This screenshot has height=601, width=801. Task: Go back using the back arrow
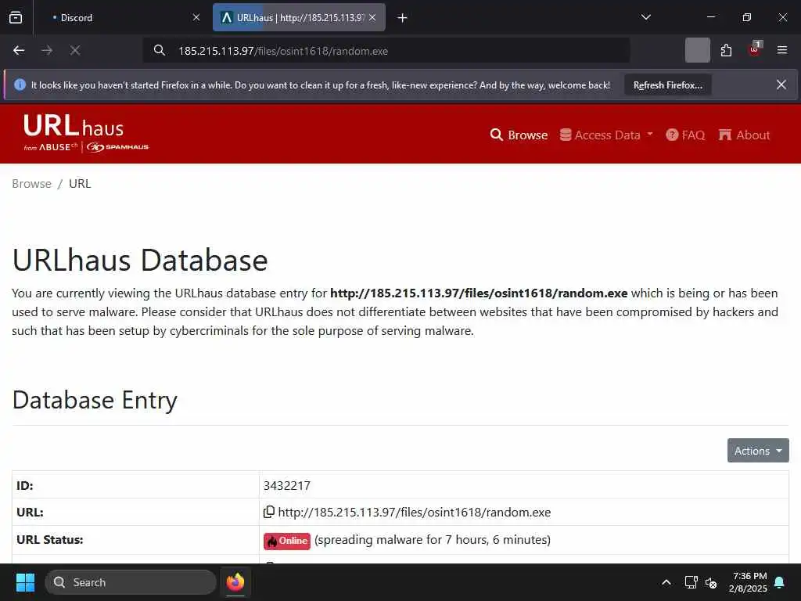[19, 51]
